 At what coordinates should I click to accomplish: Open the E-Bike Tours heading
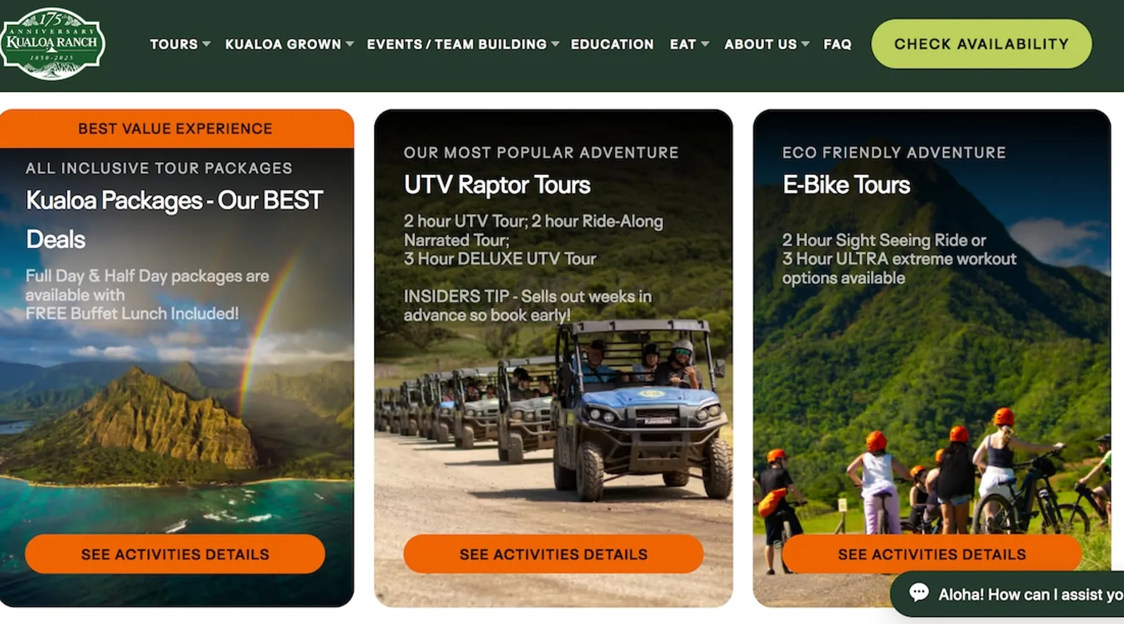(846, 185)
